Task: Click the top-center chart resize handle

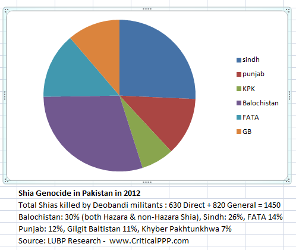Action: (147, 9)
